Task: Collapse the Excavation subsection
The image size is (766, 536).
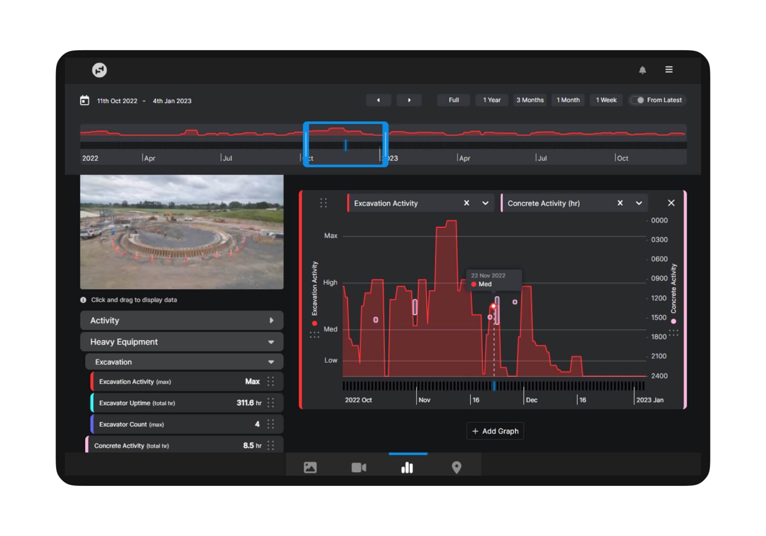Action: tap(272, 362)
